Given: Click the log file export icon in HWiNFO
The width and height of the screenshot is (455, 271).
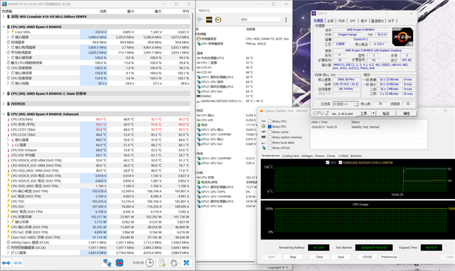Looking at the screenshot, I should [x=162, y=262].
